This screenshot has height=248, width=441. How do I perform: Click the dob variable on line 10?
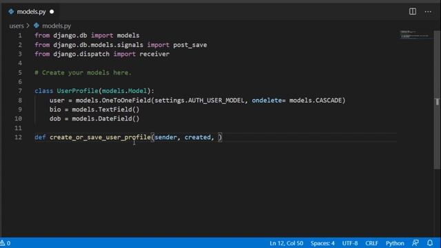(55, 118)
